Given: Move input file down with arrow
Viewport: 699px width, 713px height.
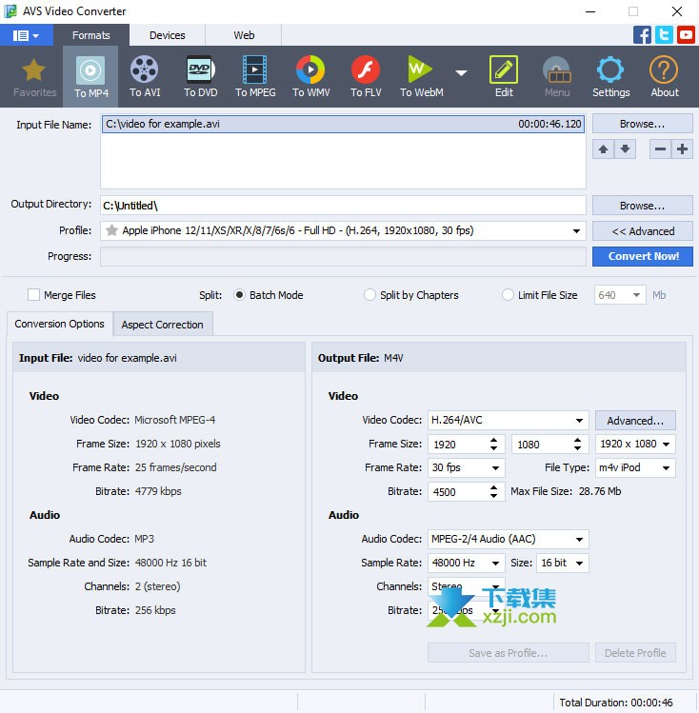Looking at the screenshot, I should (625, 149).
